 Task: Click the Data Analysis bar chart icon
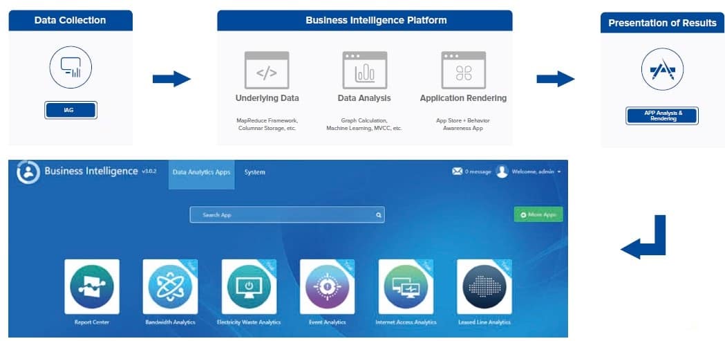(364, 70)
